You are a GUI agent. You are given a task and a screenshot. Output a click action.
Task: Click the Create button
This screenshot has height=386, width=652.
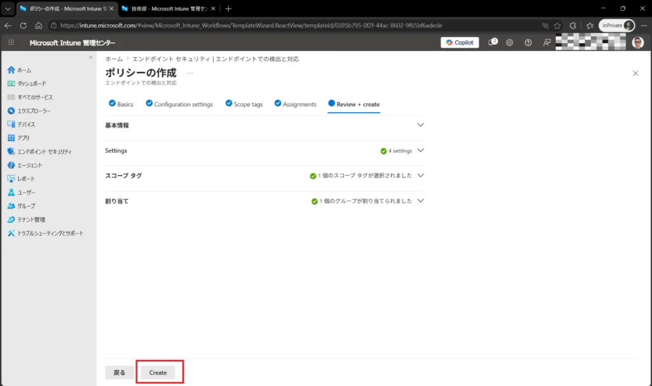(158, 373)
